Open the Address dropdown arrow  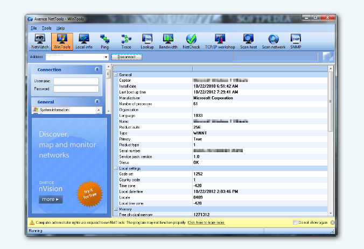tap(106, 57)
